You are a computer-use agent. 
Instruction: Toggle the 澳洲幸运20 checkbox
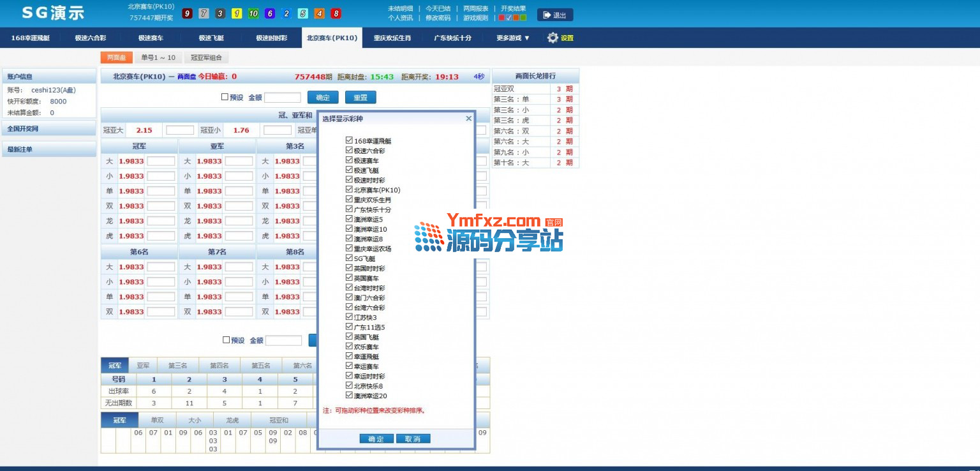[x=349, y=396]
